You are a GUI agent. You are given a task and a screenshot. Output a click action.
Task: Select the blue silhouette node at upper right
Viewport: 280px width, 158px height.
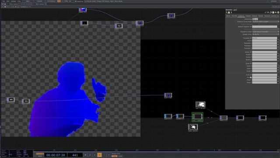coord(171,16)
